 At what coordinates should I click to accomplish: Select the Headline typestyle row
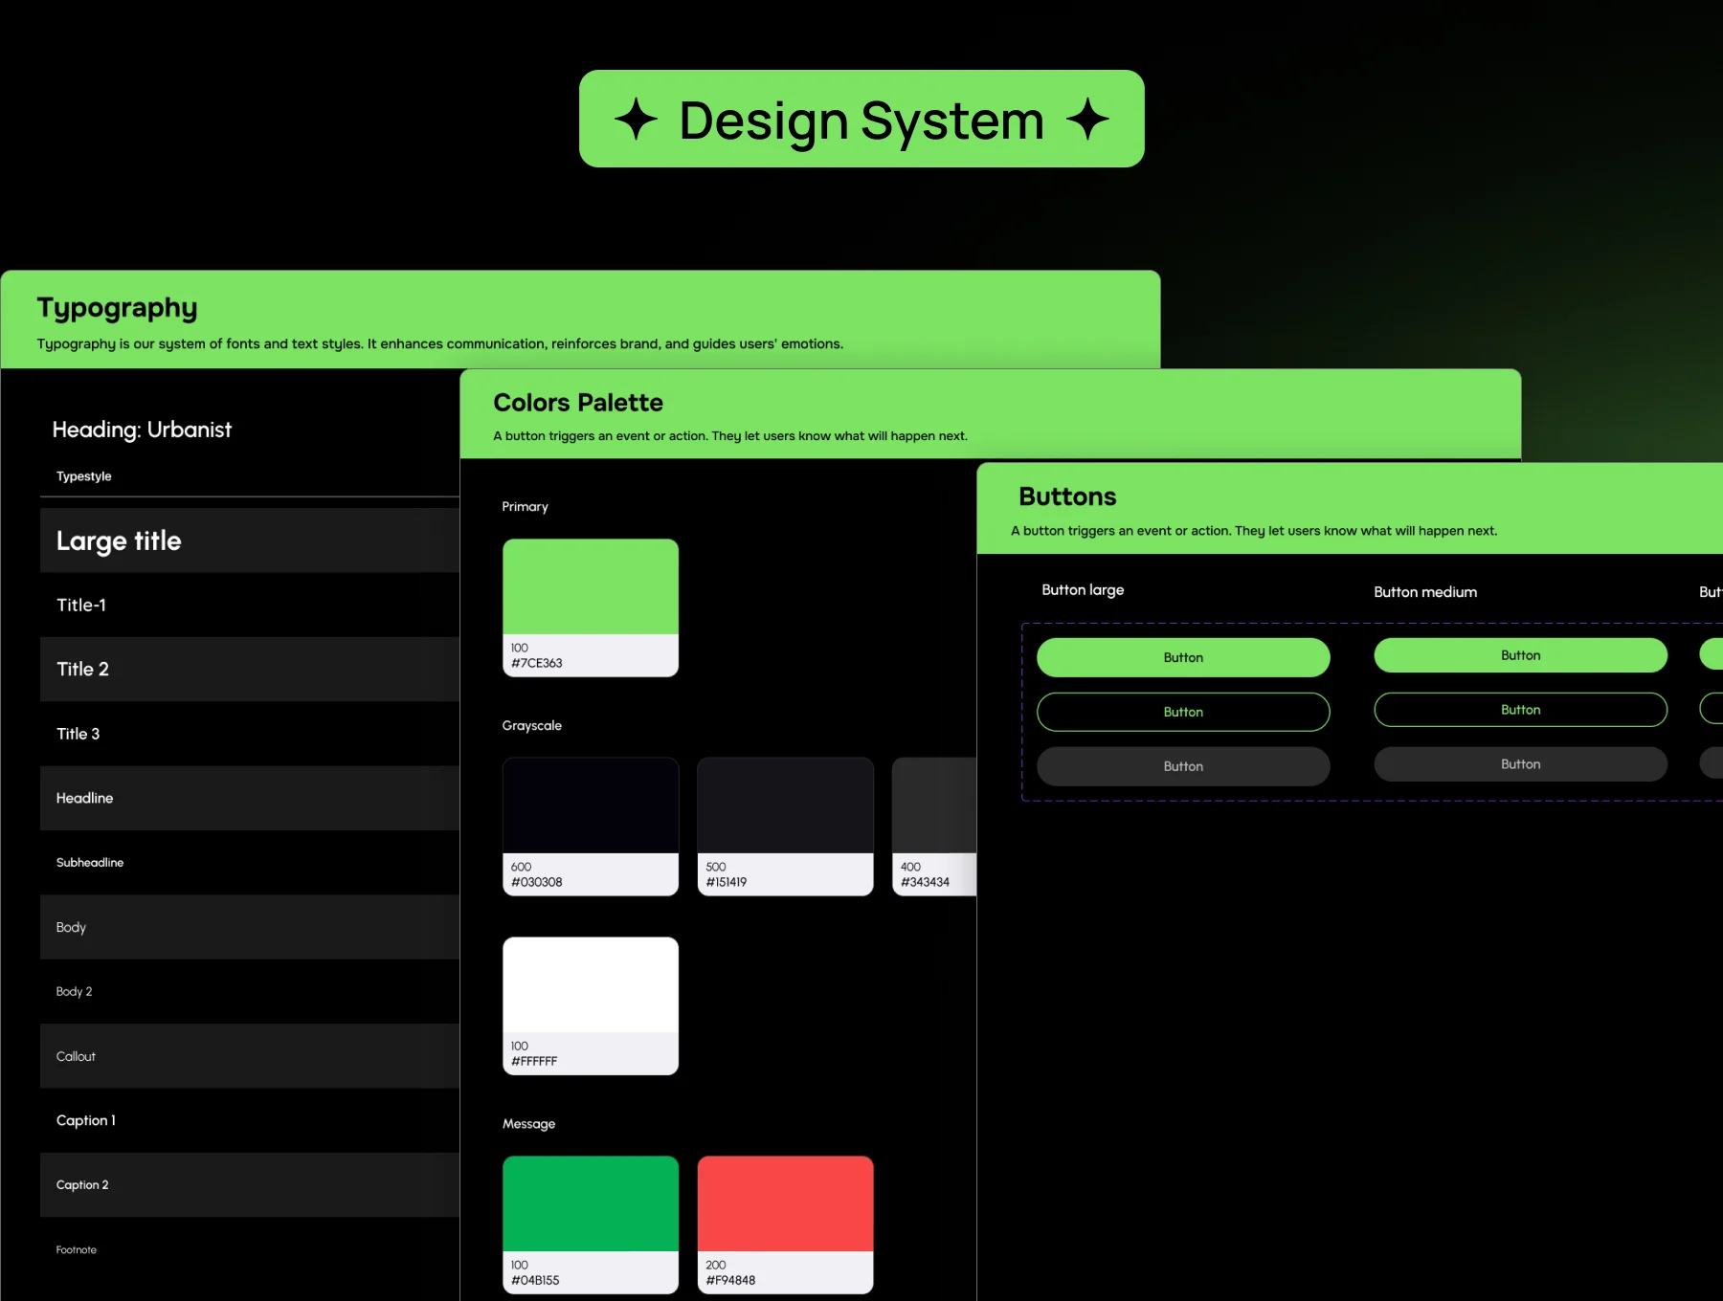coord(250,798)
